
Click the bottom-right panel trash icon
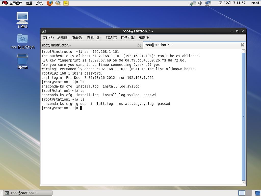(x=258, y=193)
